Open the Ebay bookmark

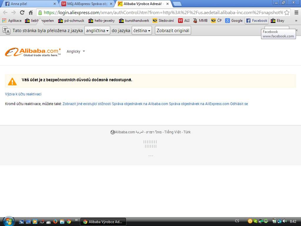[x=277, y=21]
